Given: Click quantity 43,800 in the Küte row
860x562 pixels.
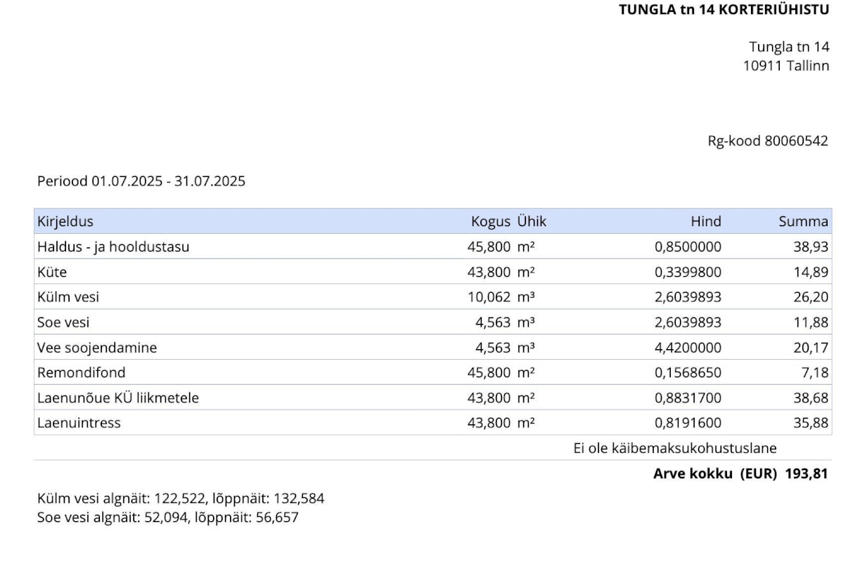Looking at the screenshot, I should [x=489, y=273].
